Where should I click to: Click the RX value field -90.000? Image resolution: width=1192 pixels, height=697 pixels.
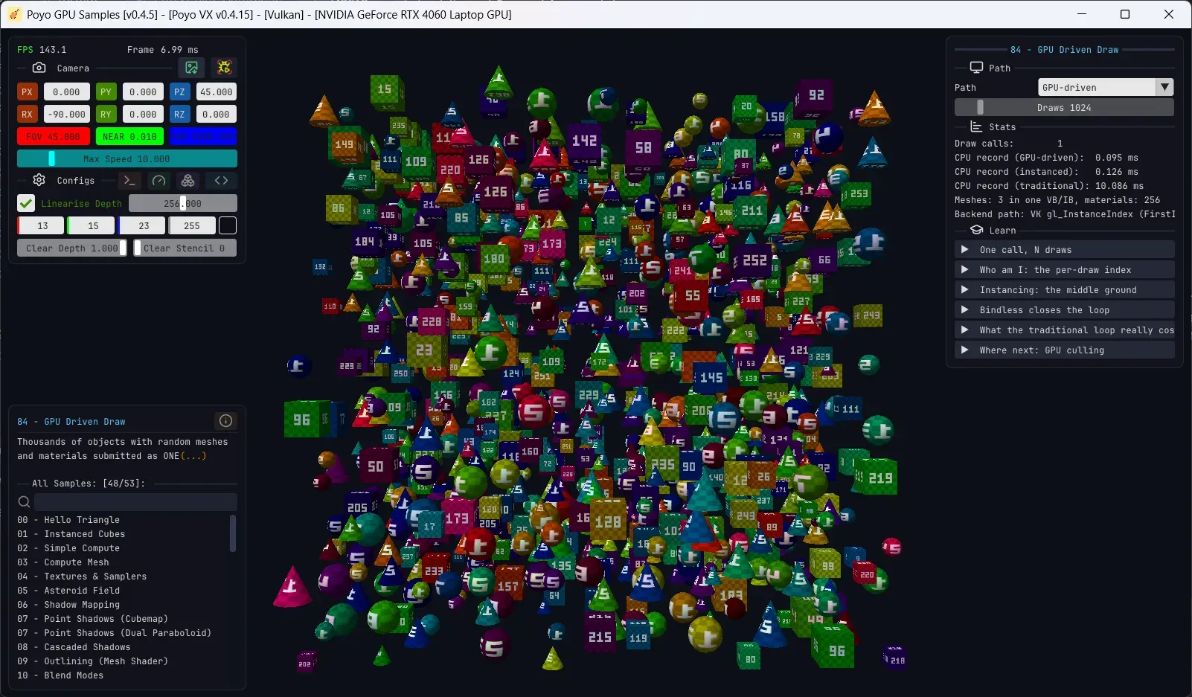coord(66,115)
